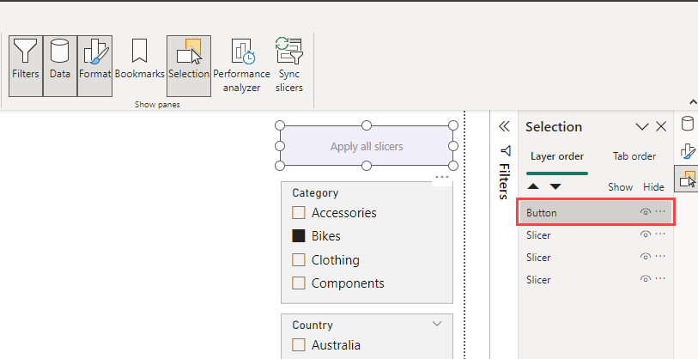The width and height of the screenshot is (698, 359).
Task: Uncheck the Bikes category checkbox
Action: pos(299,236)
